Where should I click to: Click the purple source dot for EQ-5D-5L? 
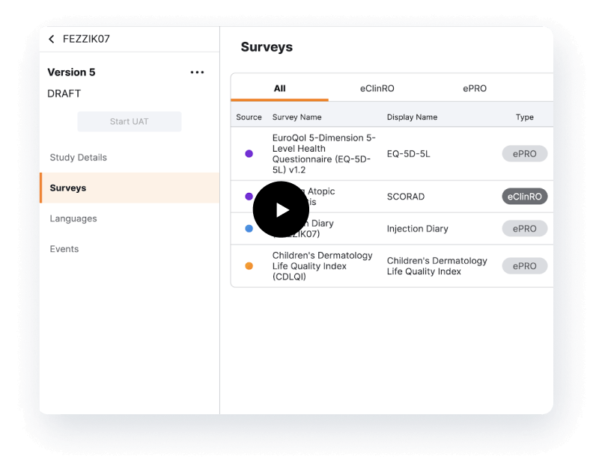pos(249,154)
